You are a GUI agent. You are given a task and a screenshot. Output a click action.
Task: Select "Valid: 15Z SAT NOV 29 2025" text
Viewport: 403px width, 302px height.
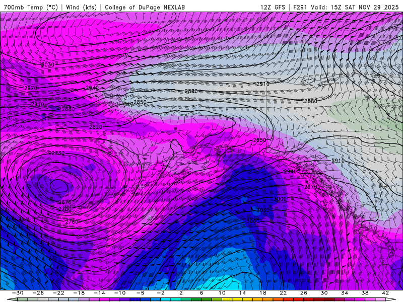(x=355, y=8)
